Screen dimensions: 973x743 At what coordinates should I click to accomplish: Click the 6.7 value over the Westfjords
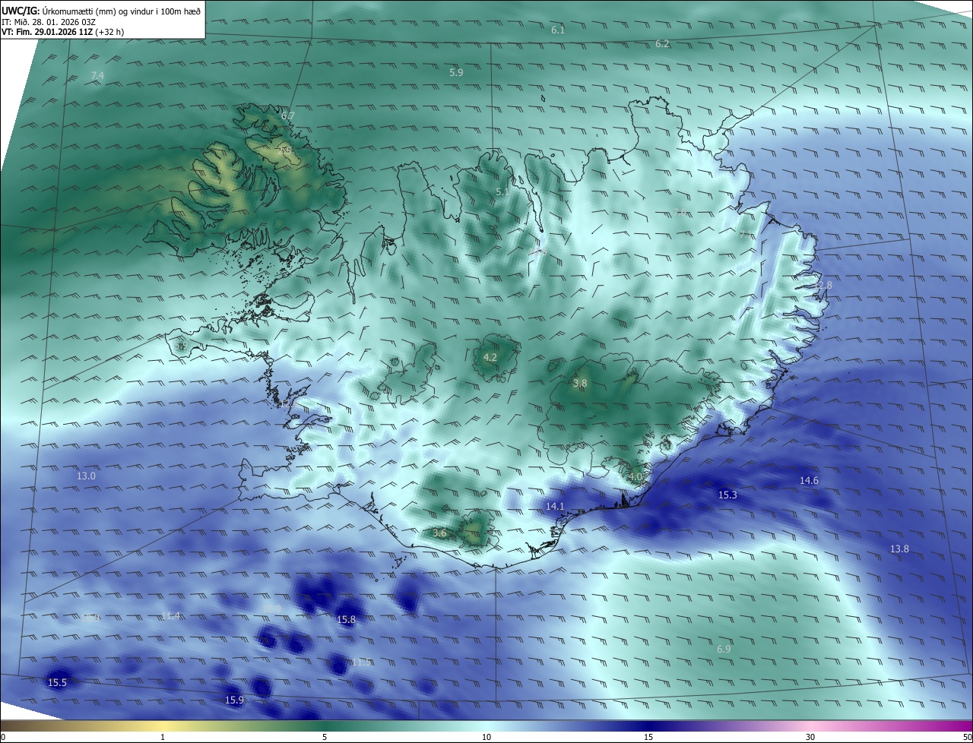tap(287, 115)
